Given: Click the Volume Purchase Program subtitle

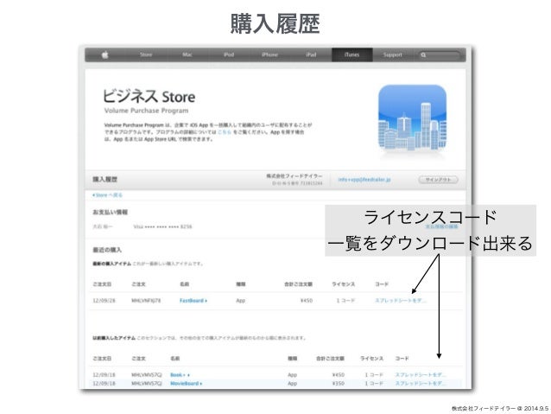Looking at the screenshot, I should coord(146,111).
